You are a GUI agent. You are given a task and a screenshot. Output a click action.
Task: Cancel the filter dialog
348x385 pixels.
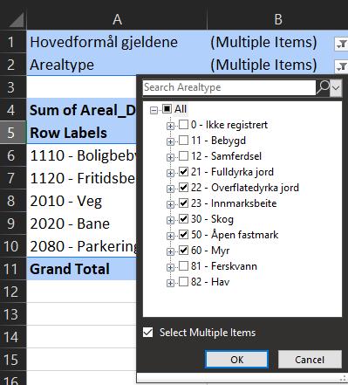(310, 360)
